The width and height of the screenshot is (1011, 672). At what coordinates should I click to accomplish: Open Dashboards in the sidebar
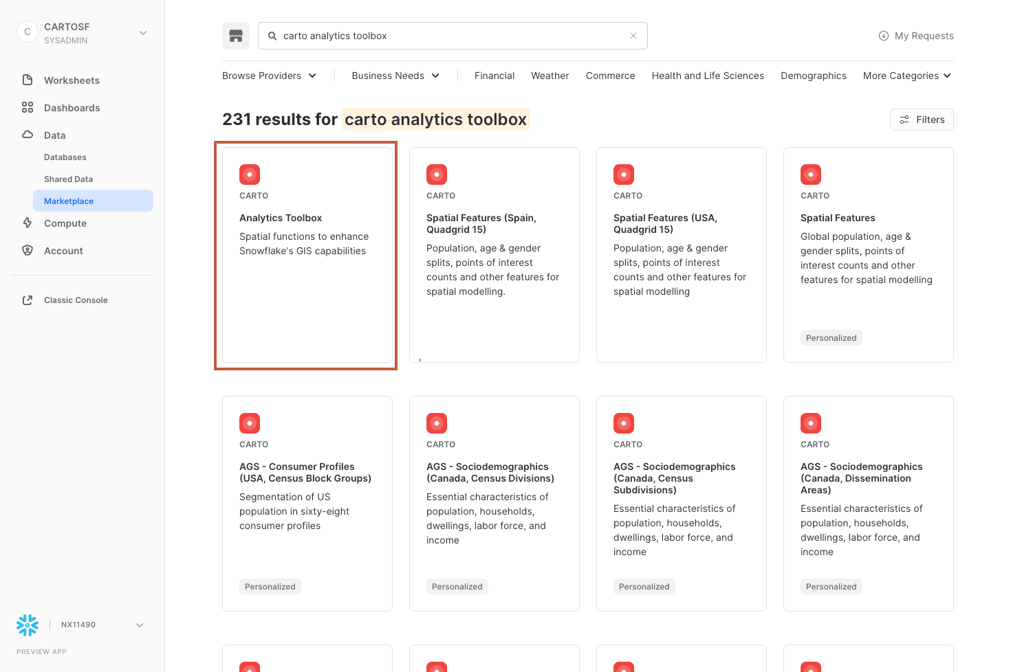click(72, 108)
